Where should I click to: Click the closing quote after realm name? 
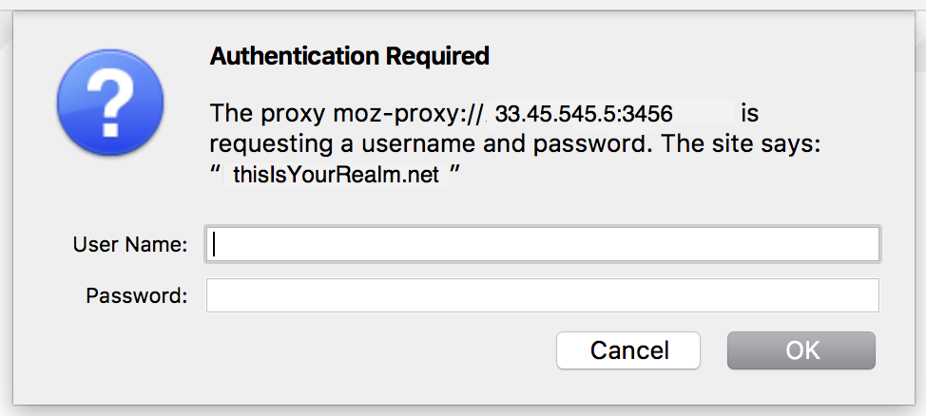point(454,171)
